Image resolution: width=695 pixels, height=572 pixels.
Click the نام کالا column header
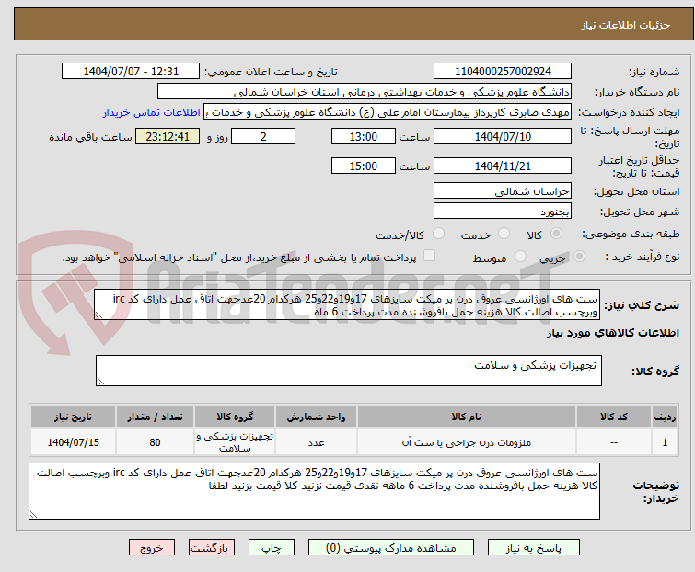point(467,417)
